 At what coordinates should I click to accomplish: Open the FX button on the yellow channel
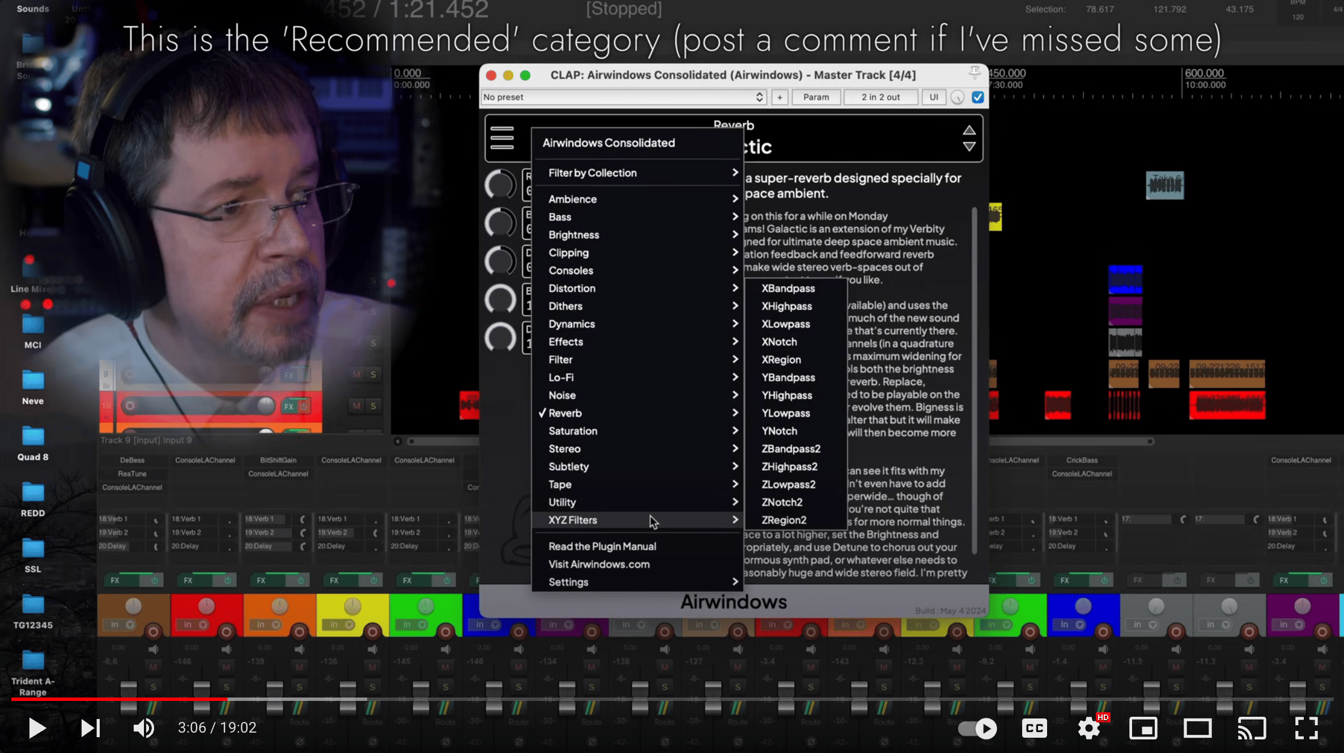[x=334, y=580]
